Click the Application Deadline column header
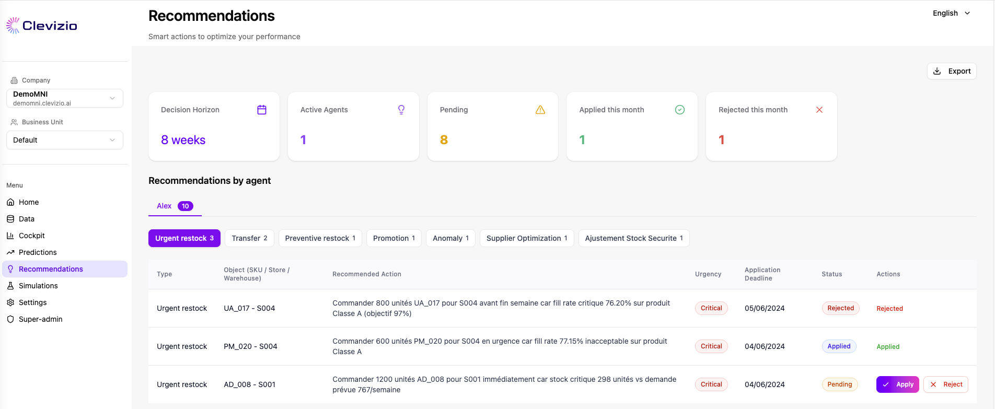 (x=762, y=274)
